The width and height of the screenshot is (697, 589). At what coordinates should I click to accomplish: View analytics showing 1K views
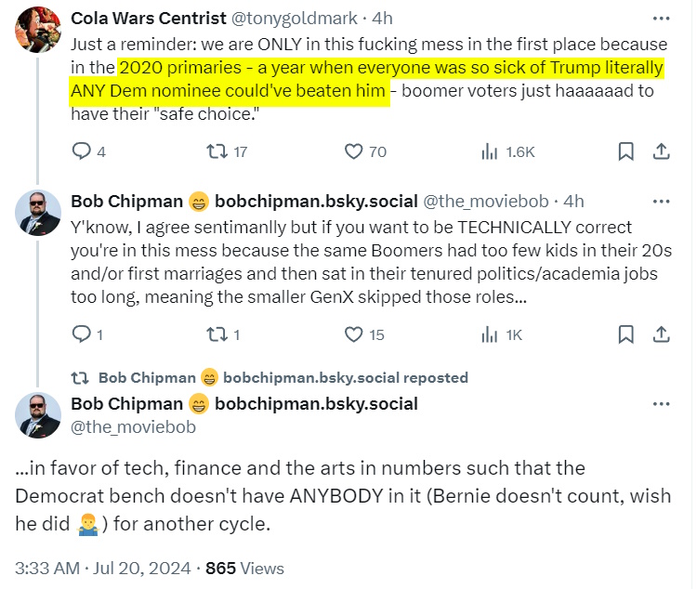[489, 334]
